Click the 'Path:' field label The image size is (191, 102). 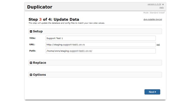click(32, 51)
